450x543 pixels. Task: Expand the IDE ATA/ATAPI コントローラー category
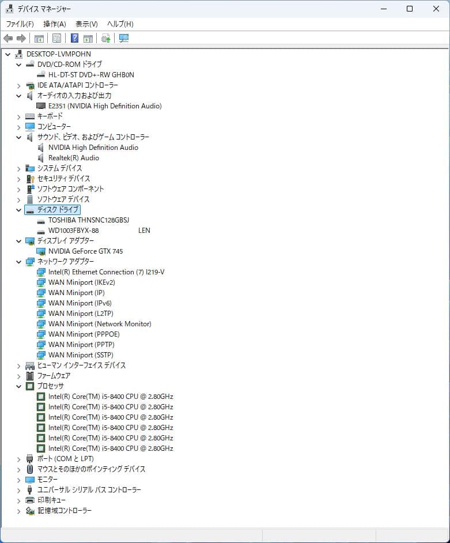(x=18, y=85)
